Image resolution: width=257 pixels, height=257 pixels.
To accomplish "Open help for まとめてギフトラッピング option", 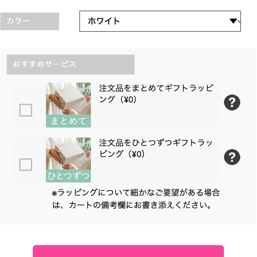I will point(232,102).
